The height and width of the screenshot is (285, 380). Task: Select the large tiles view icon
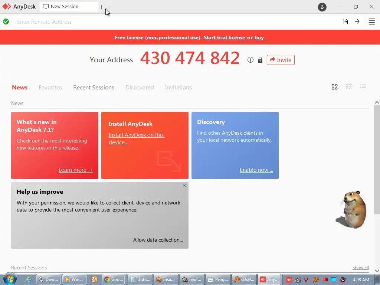point(335,87)
